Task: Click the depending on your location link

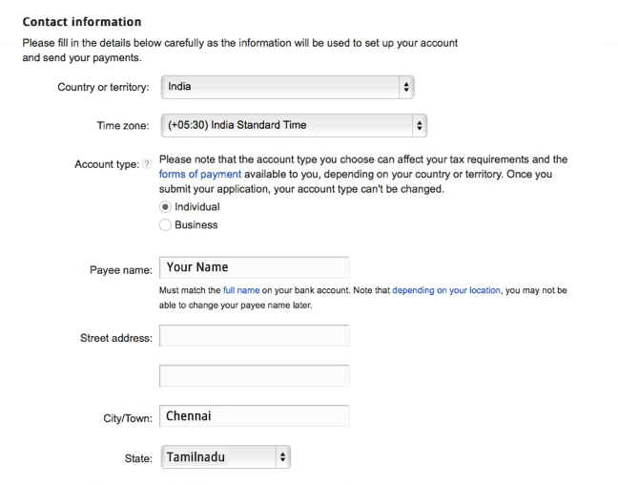Action: click(445, 290)
